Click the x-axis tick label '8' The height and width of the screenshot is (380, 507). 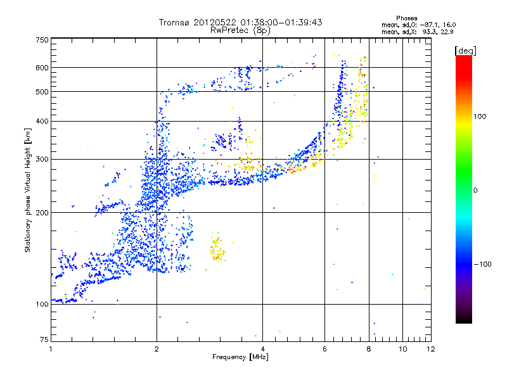click(x=369, y=349)
